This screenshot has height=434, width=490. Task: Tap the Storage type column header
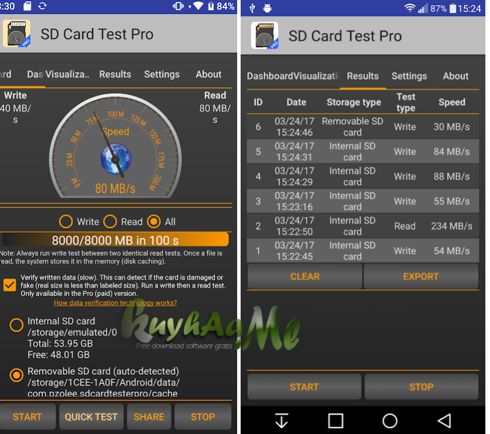point(354,102)
